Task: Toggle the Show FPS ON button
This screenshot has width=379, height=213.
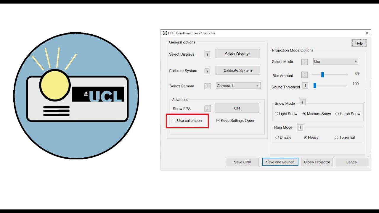Action: [237, 108]
